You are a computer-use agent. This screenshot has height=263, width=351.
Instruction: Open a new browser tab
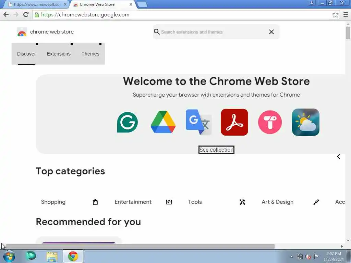point(142,4)
